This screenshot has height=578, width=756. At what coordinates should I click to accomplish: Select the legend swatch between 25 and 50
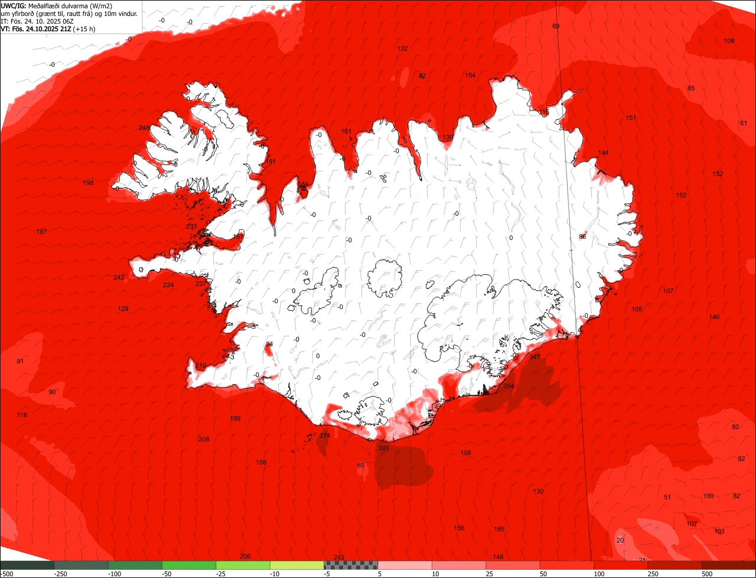tap(513, 565)
